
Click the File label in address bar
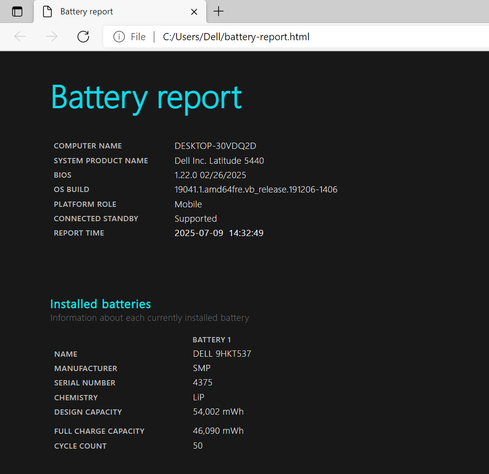(x=138, y=37)
